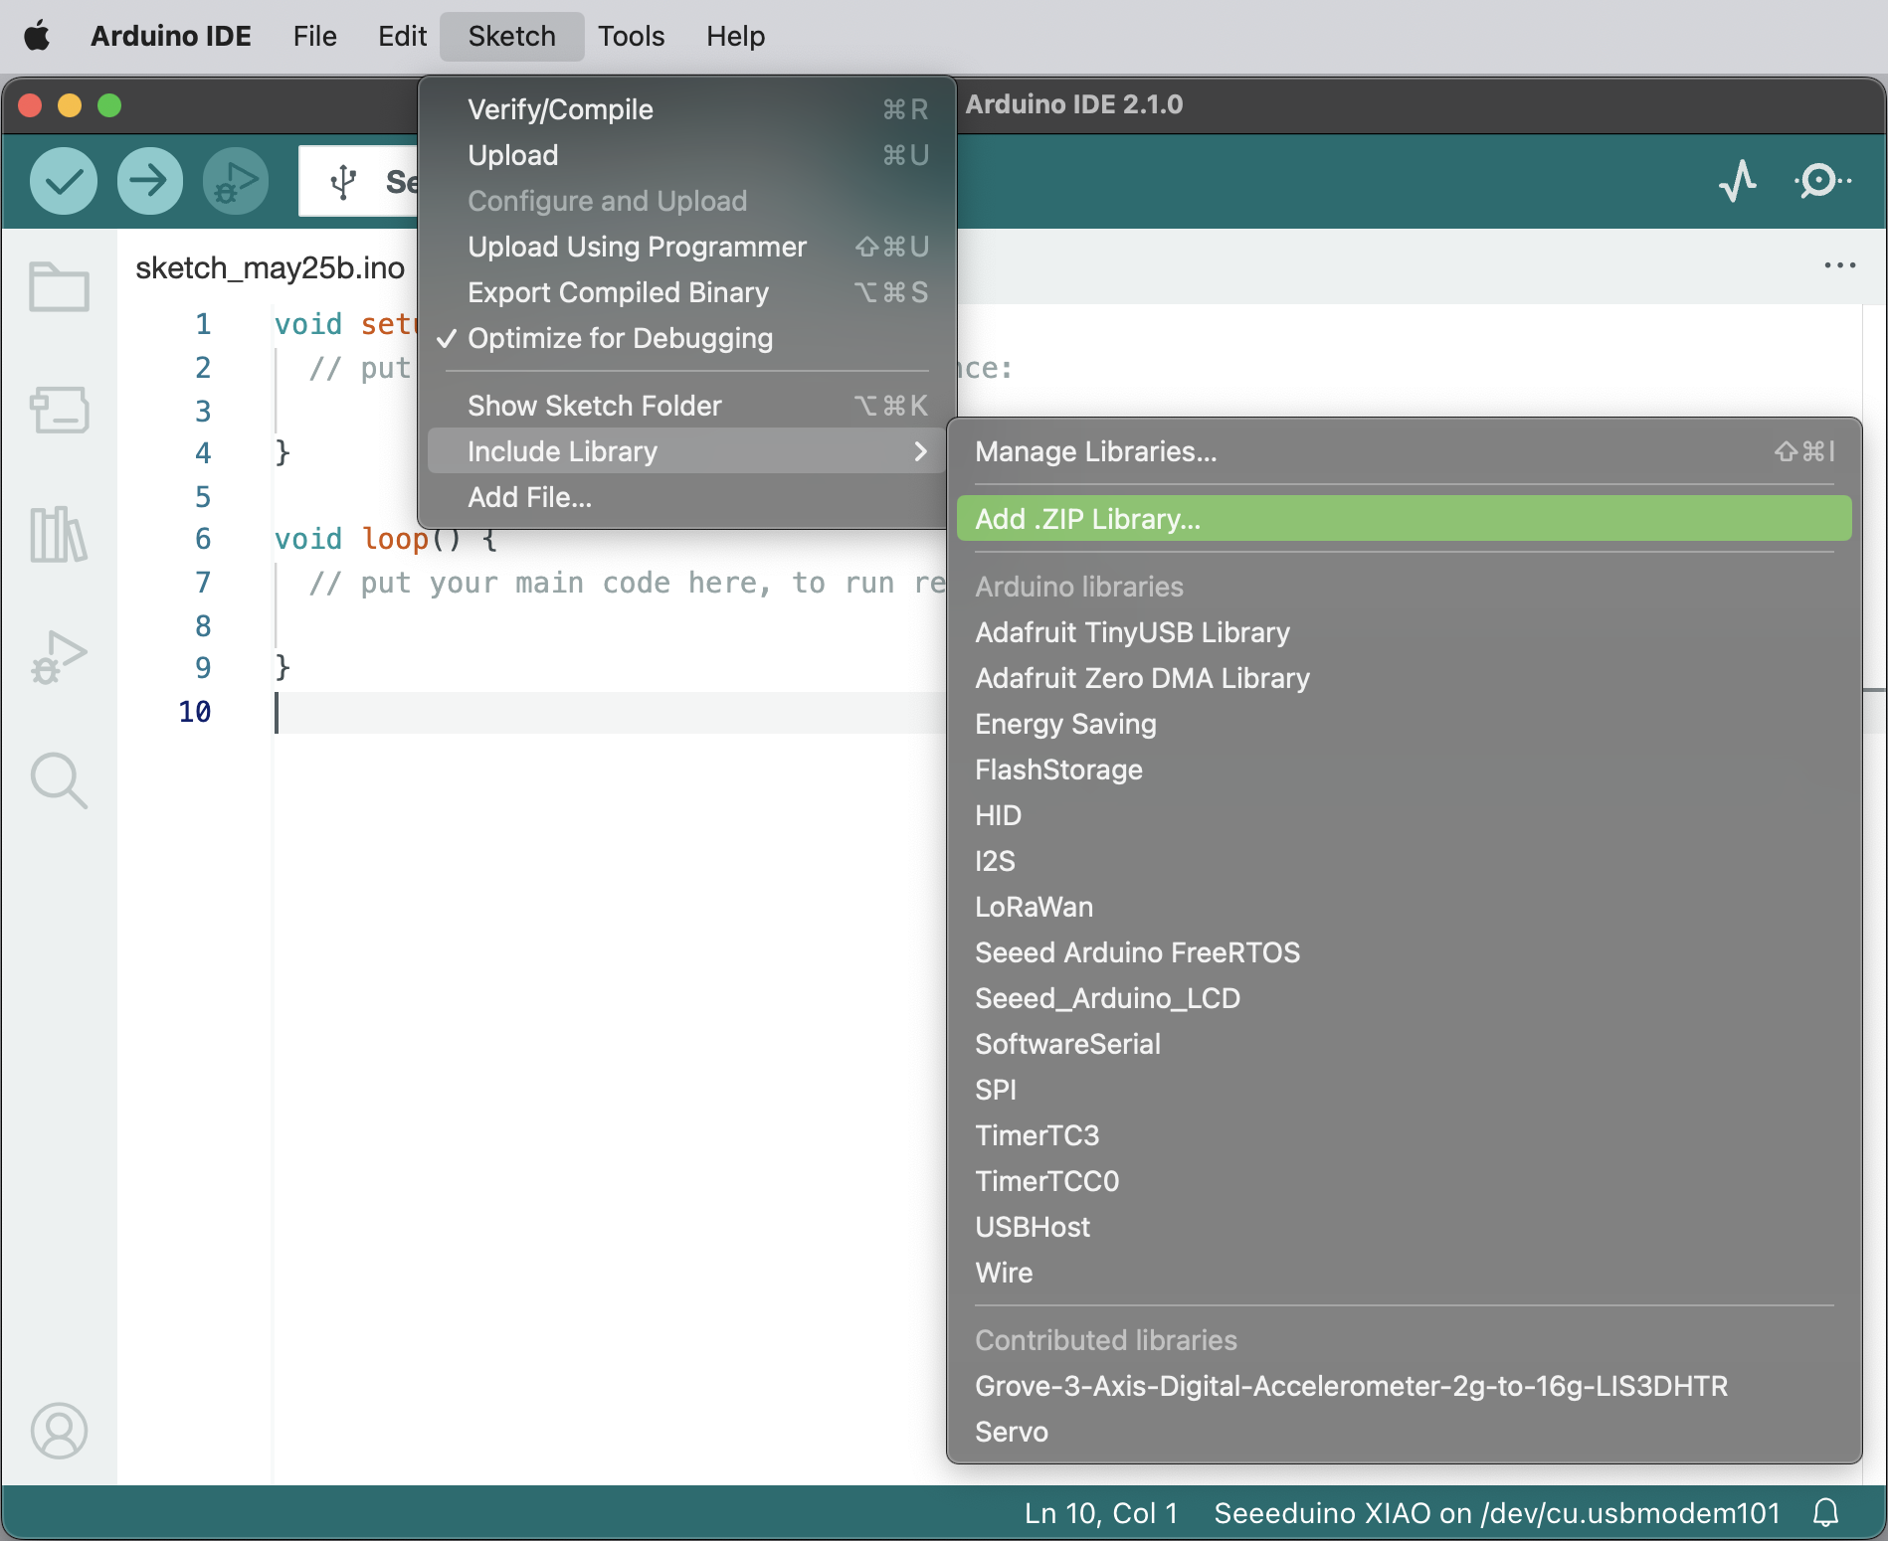
Task: Select Upload Using Programmer
Action: [x=686, y=247]
